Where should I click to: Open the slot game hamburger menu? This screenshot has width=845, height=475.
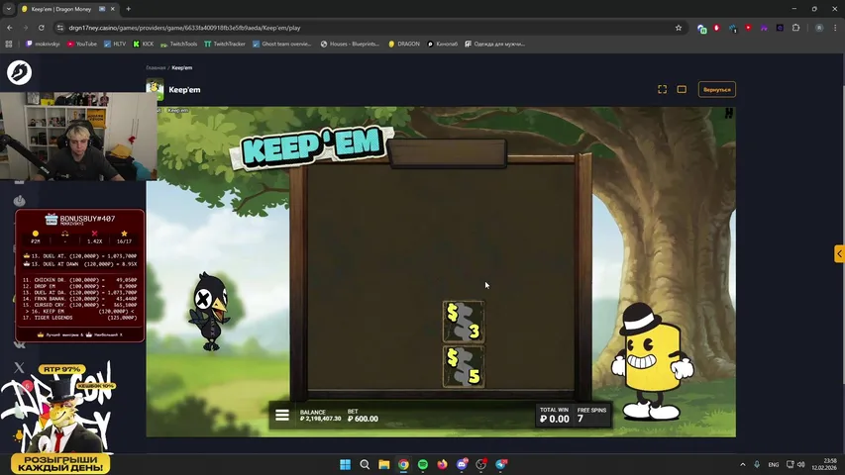[282, 416]
